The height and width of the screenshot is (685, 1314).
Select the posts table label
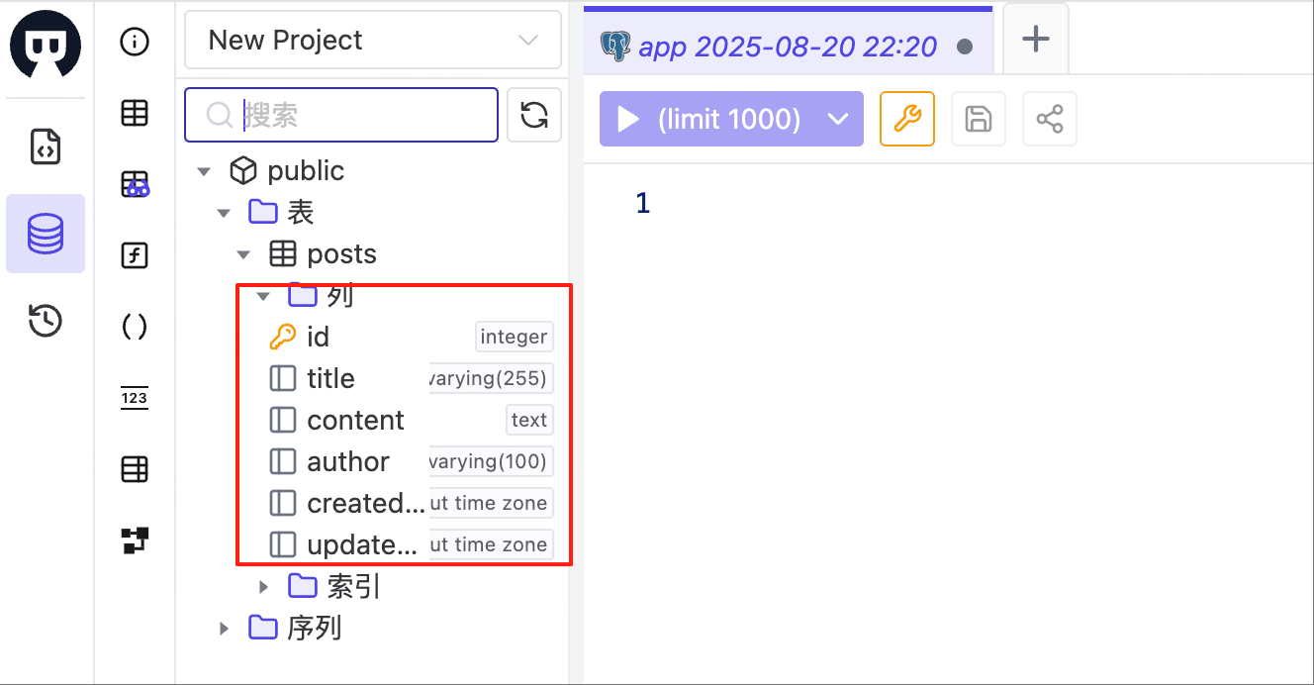click(x=341, y=254)
